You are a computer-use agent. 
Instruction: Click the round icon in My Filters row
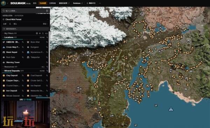pyautogui.click(x=37, y=33)
